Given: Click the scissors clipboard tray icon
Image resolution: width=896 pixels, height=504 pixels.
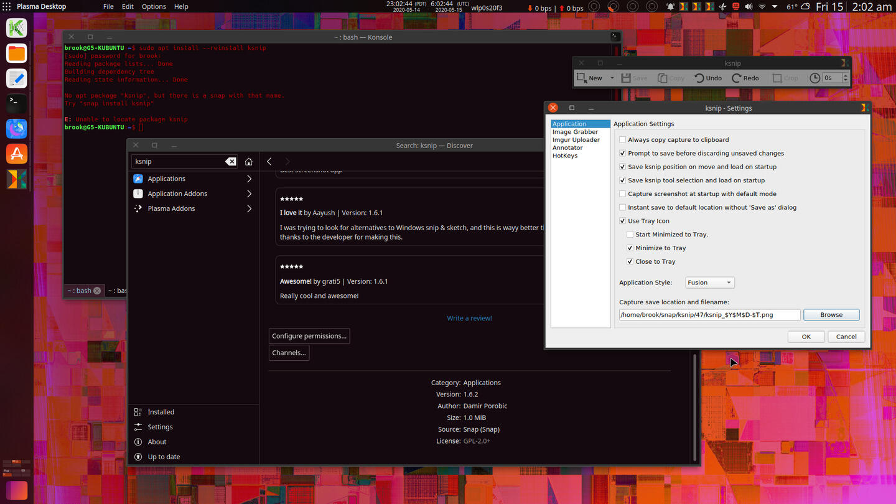Looking at the screenshot, I should [722, 7].
